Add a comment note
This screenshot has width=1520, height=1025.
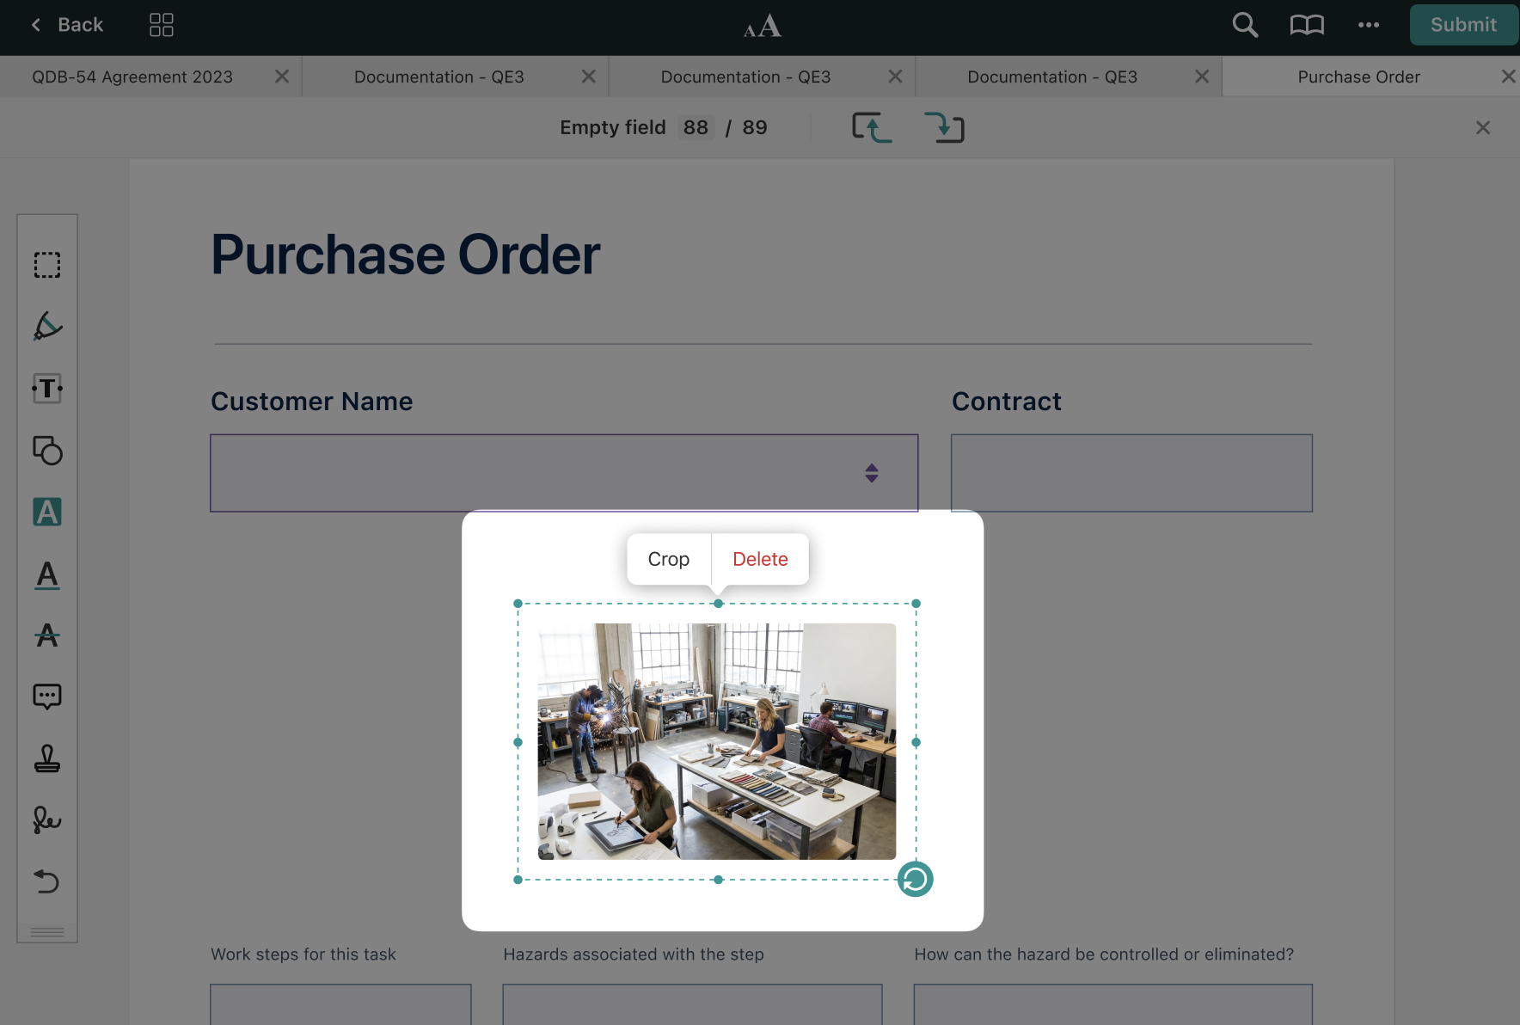tap(47, 697)
